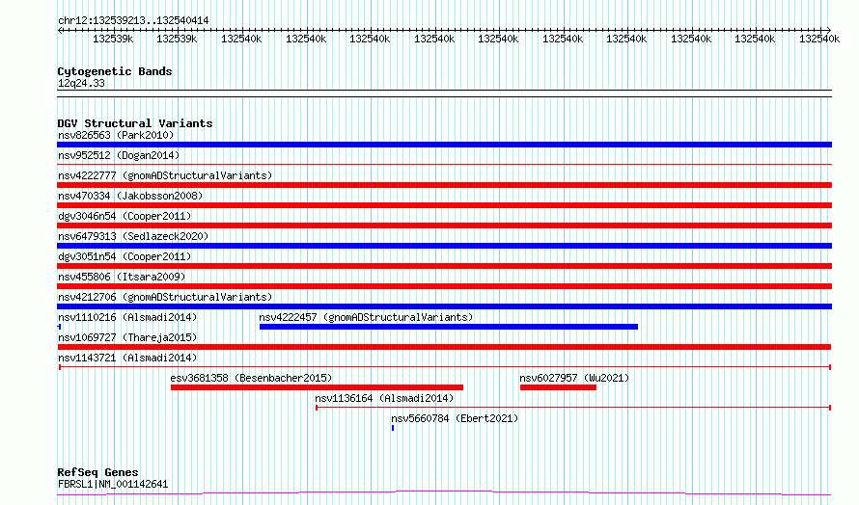
Task: Select the nsv455806 (Itsara2009) red bar
Action: pos(444,286)
